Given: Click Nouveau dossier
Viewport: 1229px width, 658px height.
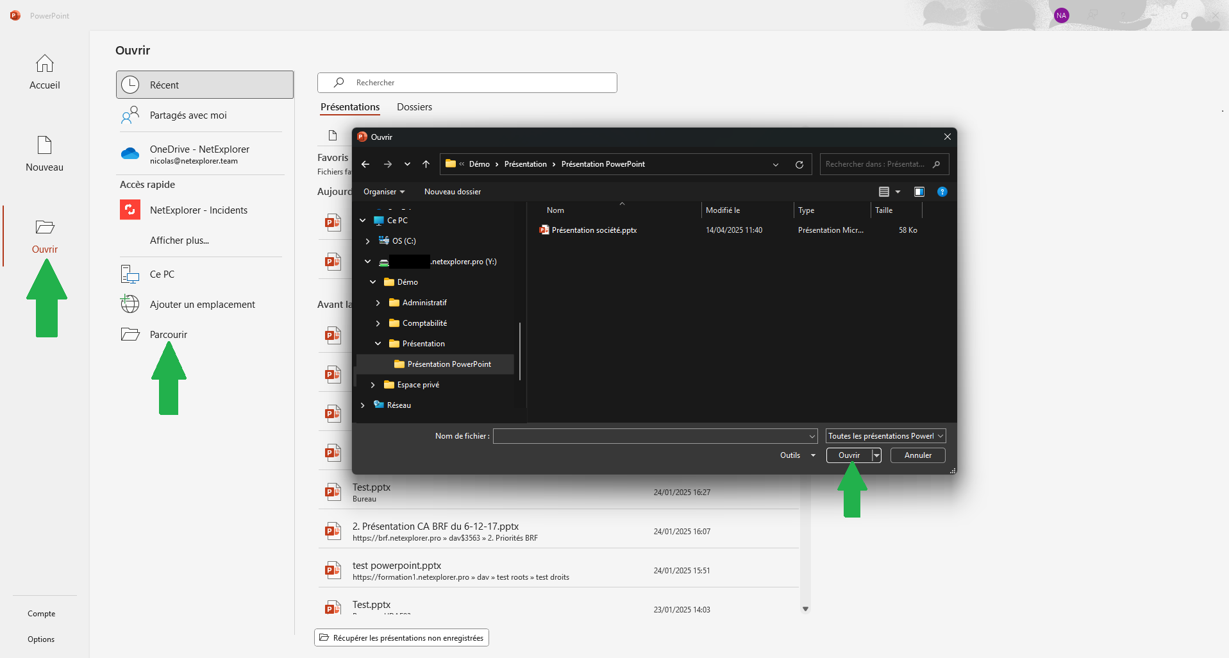Looking at the screenshot, I should [x=453, y=192].
